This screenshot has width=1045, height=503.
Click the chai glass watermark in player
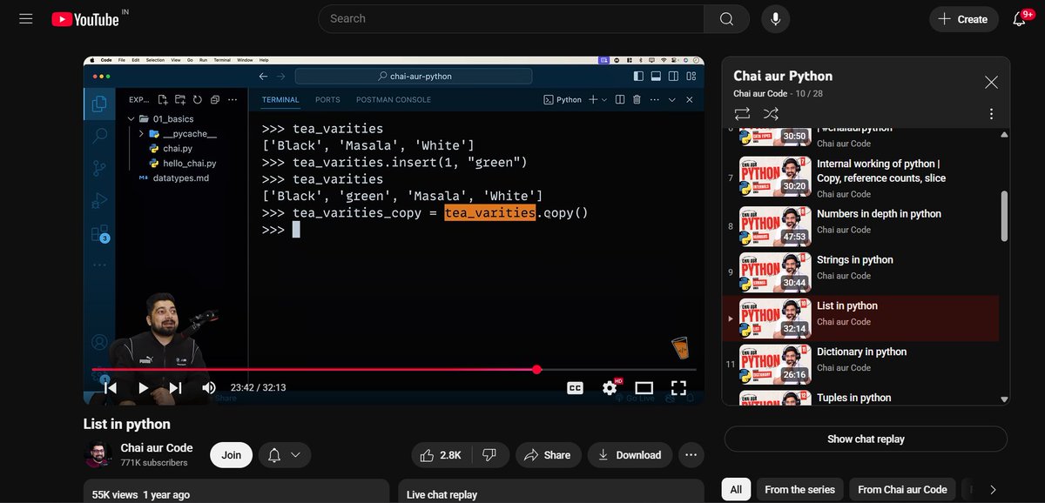click(x=681, y=348)
